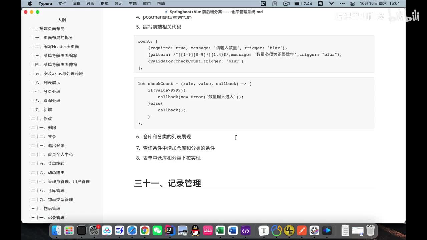
Task: Click the heading 三十一、记录管理 in document
Action: point(167,183)
